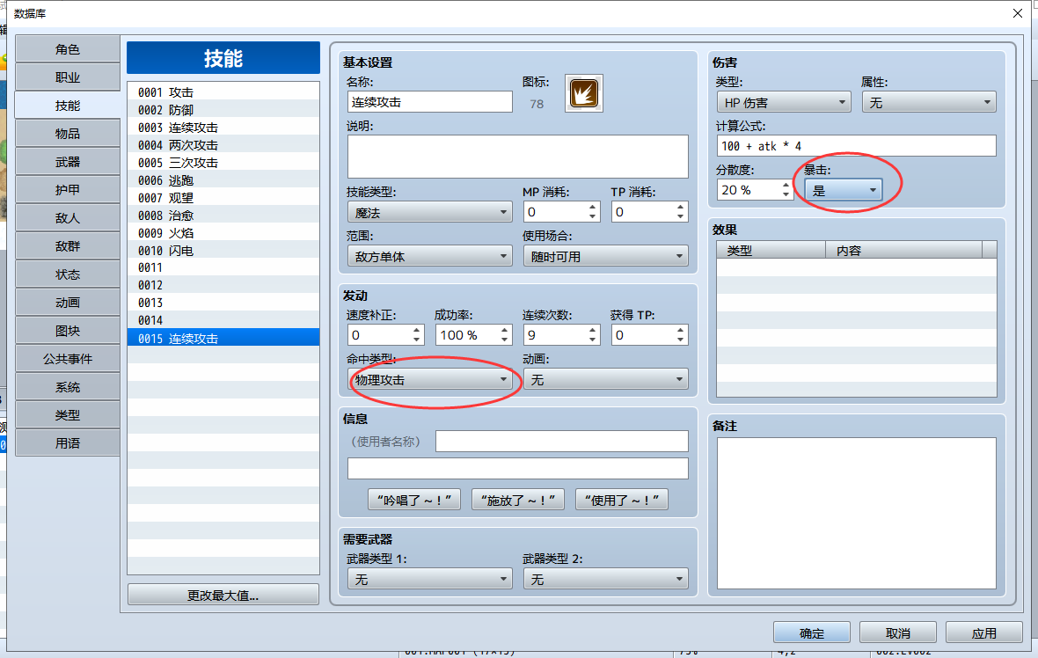Open the 动画 dropdown
The image size is (1038, 658).
606,379
